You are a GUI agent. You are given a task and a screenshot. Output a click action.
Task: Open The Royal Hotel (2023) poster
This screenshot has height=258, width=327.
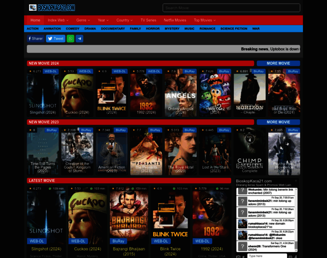pyautogui.click(x=181, y=151)
